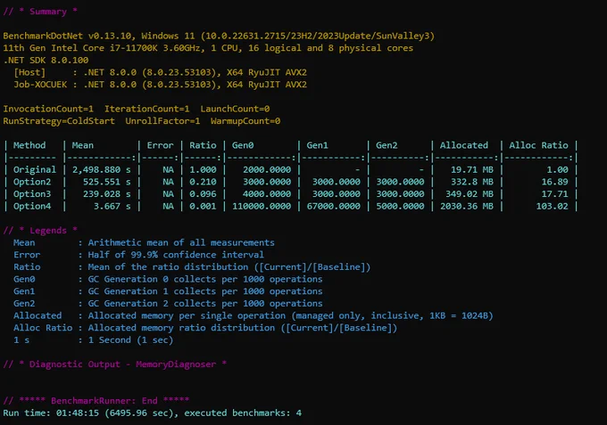Click the "Run time: 01:48:15" text
The height and width of the screenshot is (425, 607).
click(51, 413)
